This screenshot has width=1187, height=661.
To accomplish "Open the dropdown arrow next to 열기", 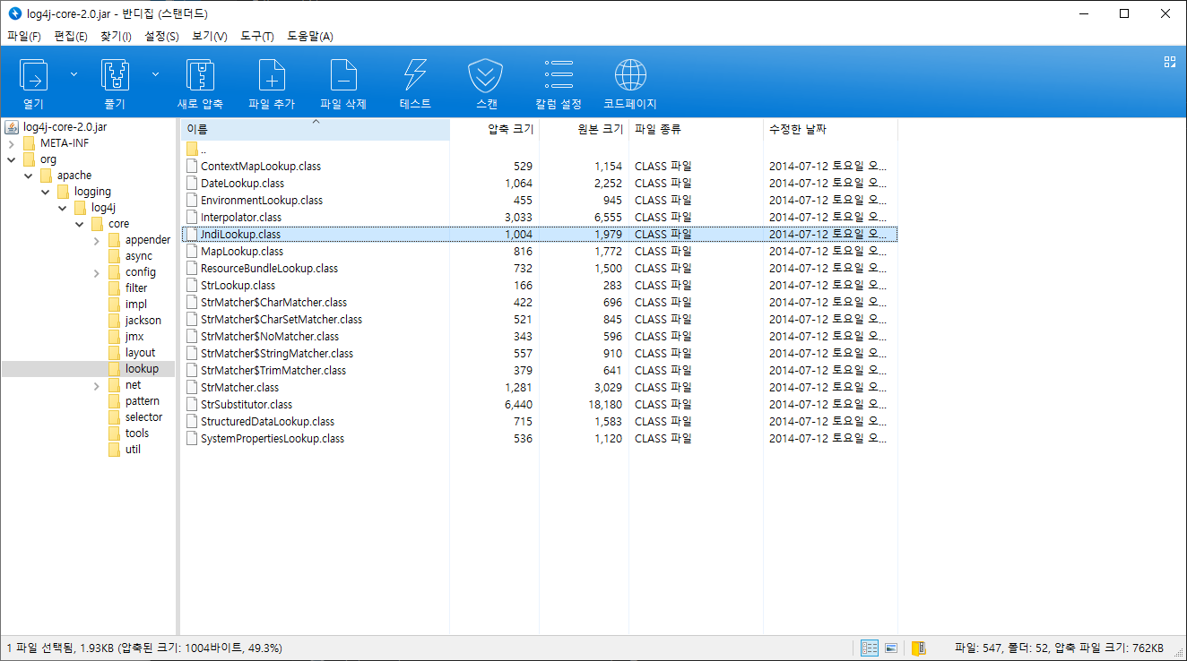I will tap(74, 74).
